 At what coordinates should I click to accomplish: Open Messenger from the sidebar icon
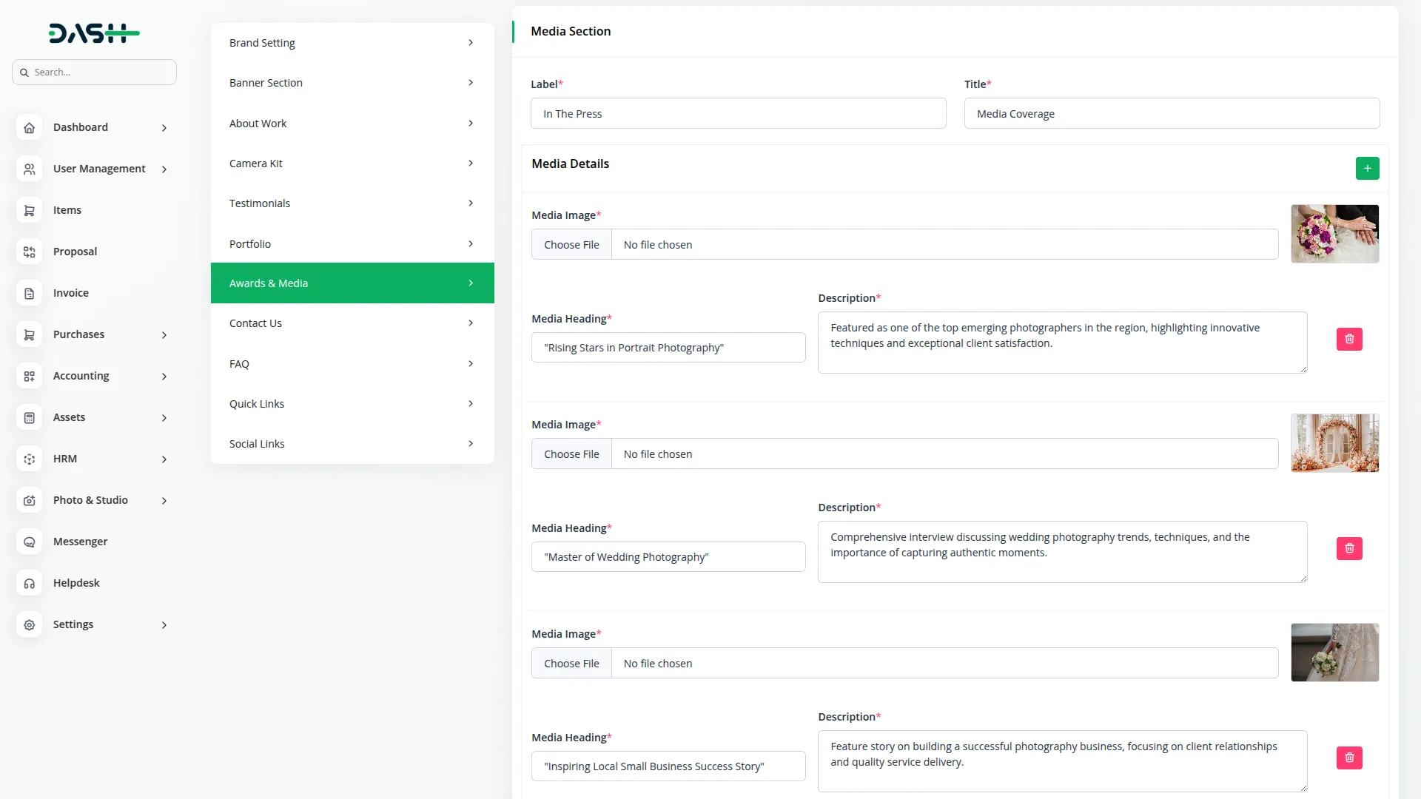29,542
